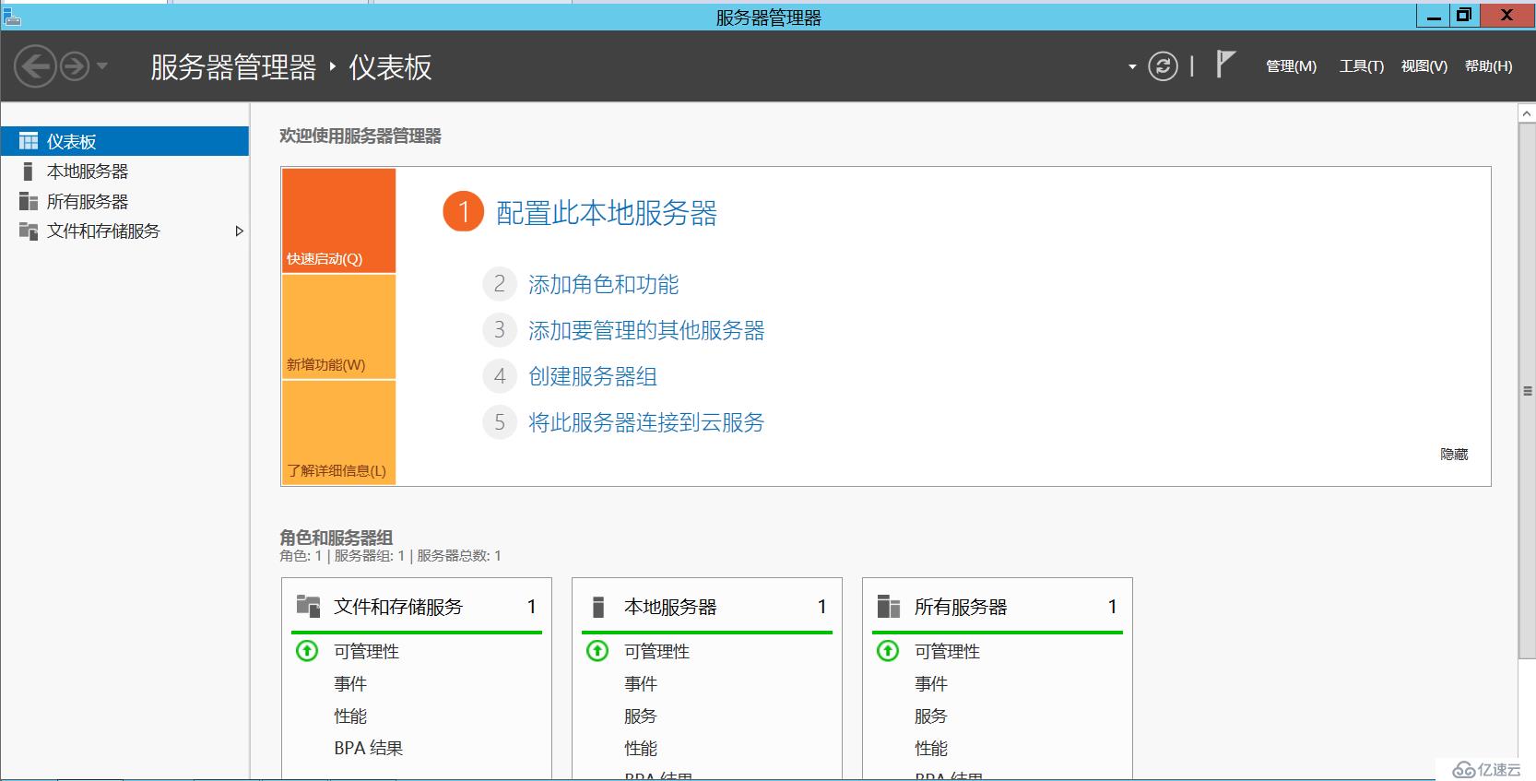This screenshot has height=781, width=1536.
Task: Open the 视图(V) menu
Action: click(x=1424, y=66)
